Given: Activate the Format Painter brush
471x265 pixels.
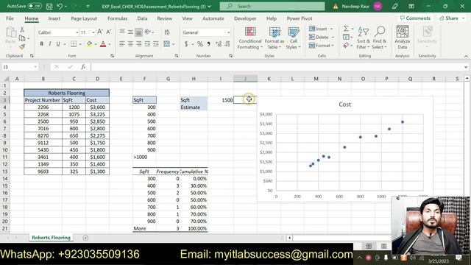Looking at the screenshot, I should tap(22, 46).
